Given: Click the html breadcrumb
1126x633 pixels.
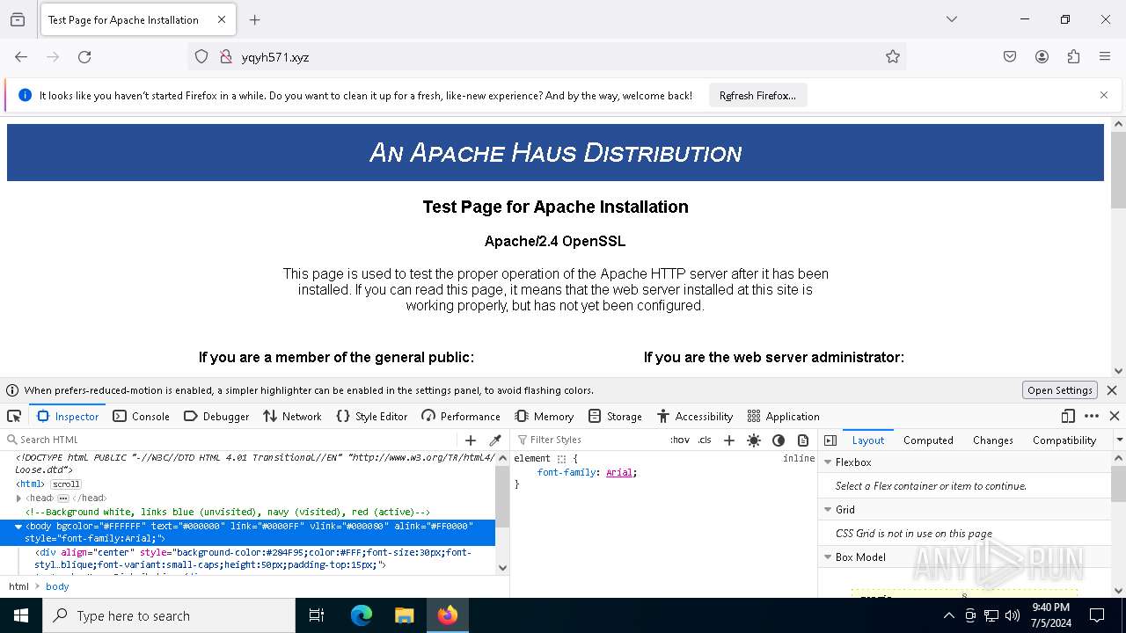Looking at the screenshot, I should point(18,586).
